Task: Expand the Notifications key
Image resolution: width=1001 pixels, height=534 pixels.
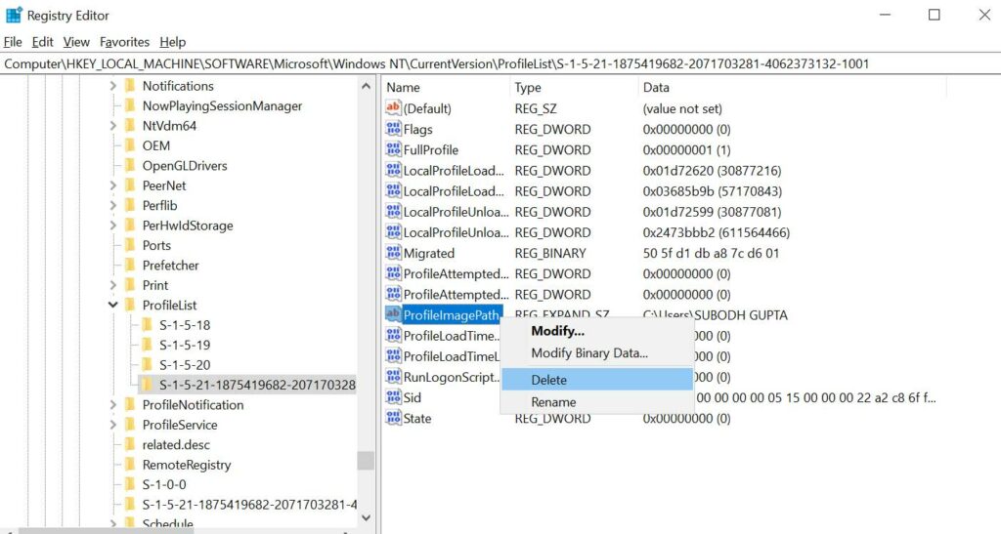Action: [113, 86]
